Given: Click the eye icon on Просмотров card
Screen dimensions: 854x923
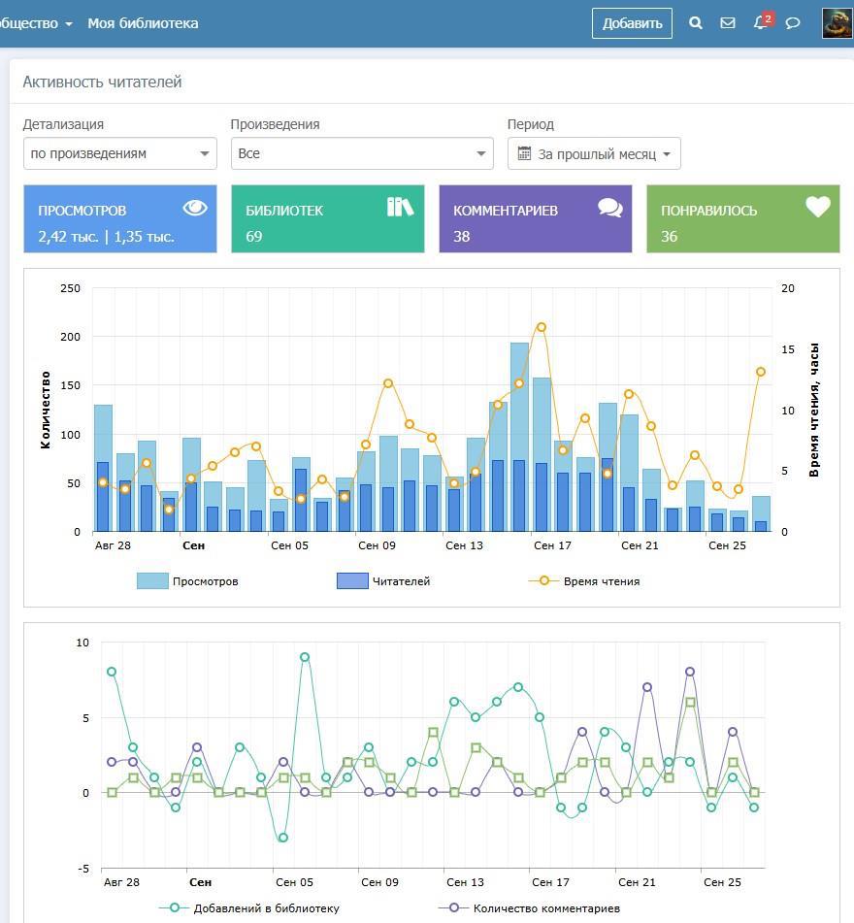Looking at the screenshot, I should [195, 208].
